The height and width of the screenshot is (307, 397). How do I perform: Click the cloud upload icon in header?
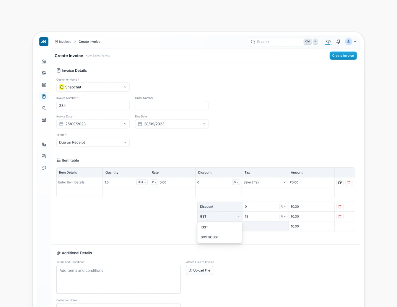tap(328, 42)
